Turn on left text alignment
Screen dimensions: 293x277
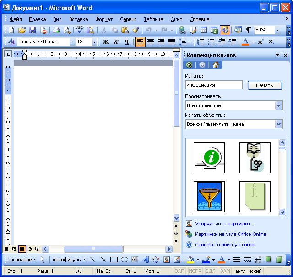pos(140,42)
